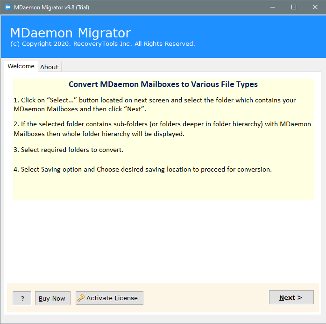Click the 'MDaemon Migrator' banner title

(71, 33)
